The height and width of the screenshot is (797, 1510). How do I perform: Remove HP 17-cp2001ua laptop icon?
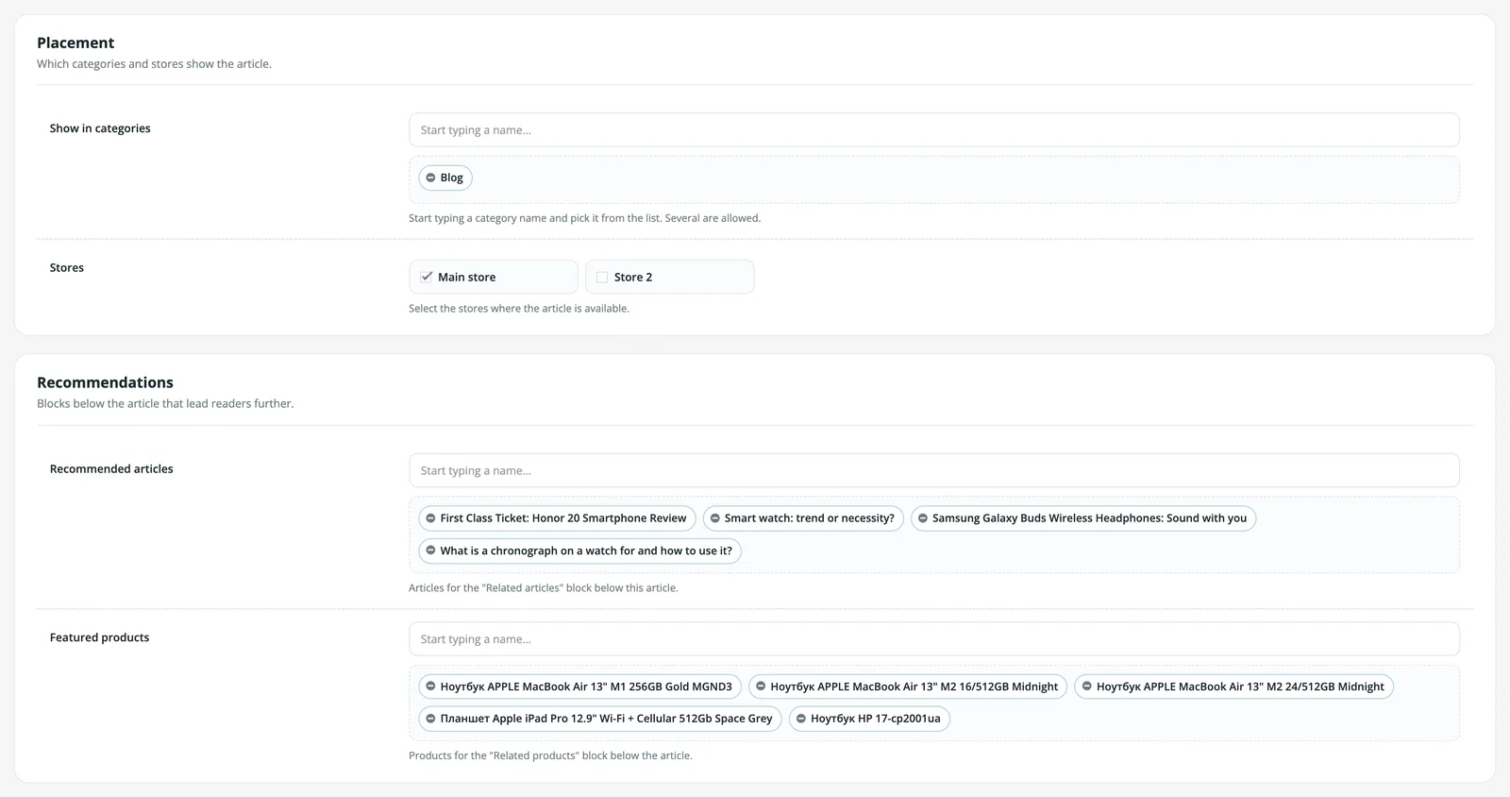[801, 719]
